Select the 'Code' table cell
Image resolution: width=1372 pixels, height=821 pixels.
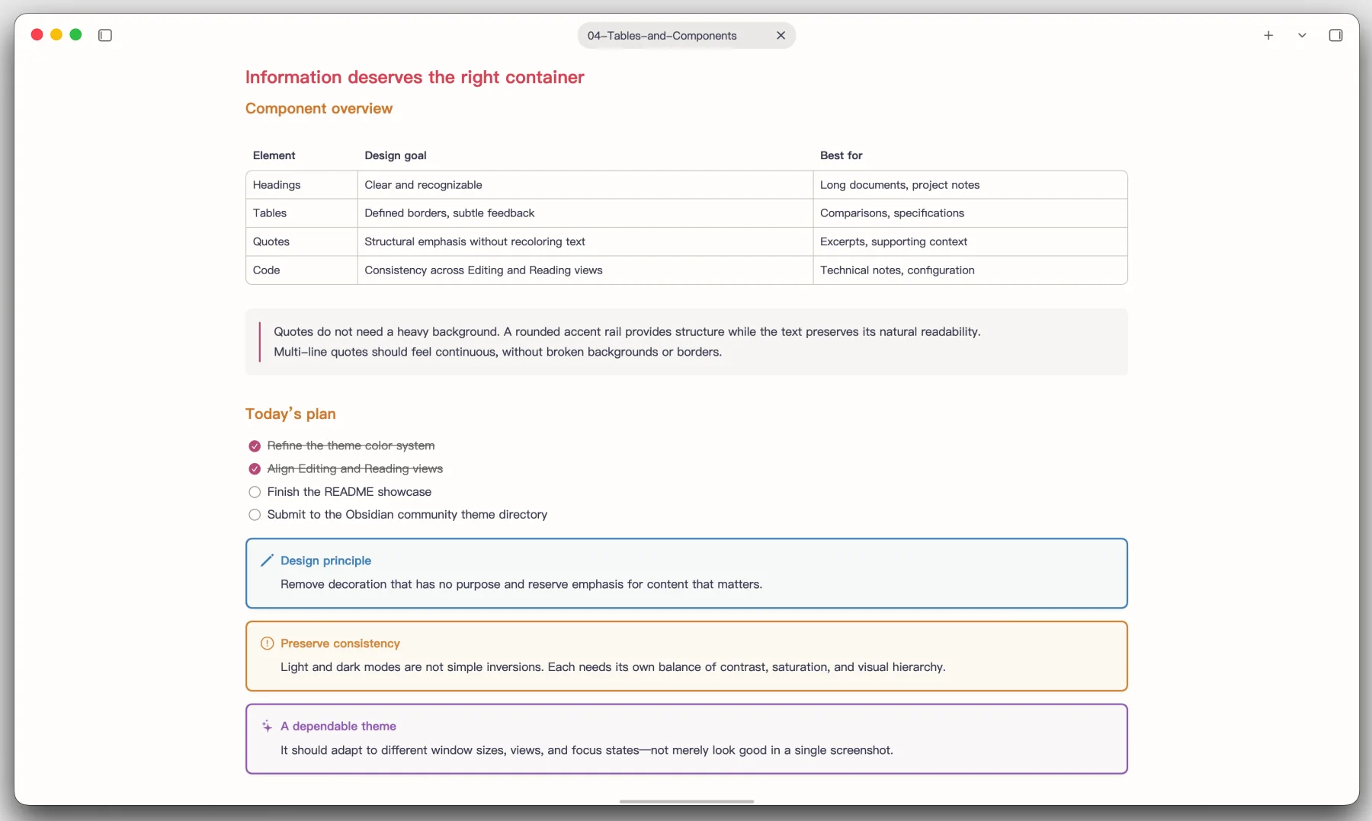(x=302, y=270)
